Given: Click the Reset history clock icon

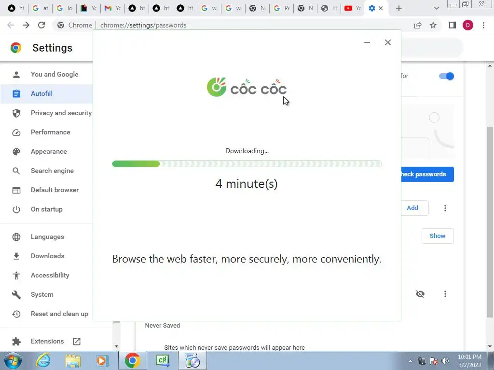Looking at the screenshot, I should pos(16,314).
